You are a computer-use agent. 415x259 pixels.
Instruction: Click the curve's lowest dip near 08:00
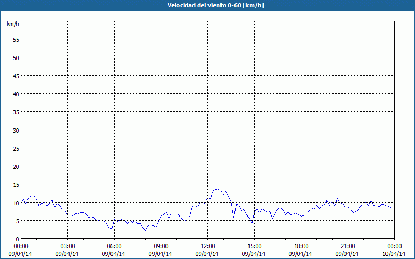point(145,230)
